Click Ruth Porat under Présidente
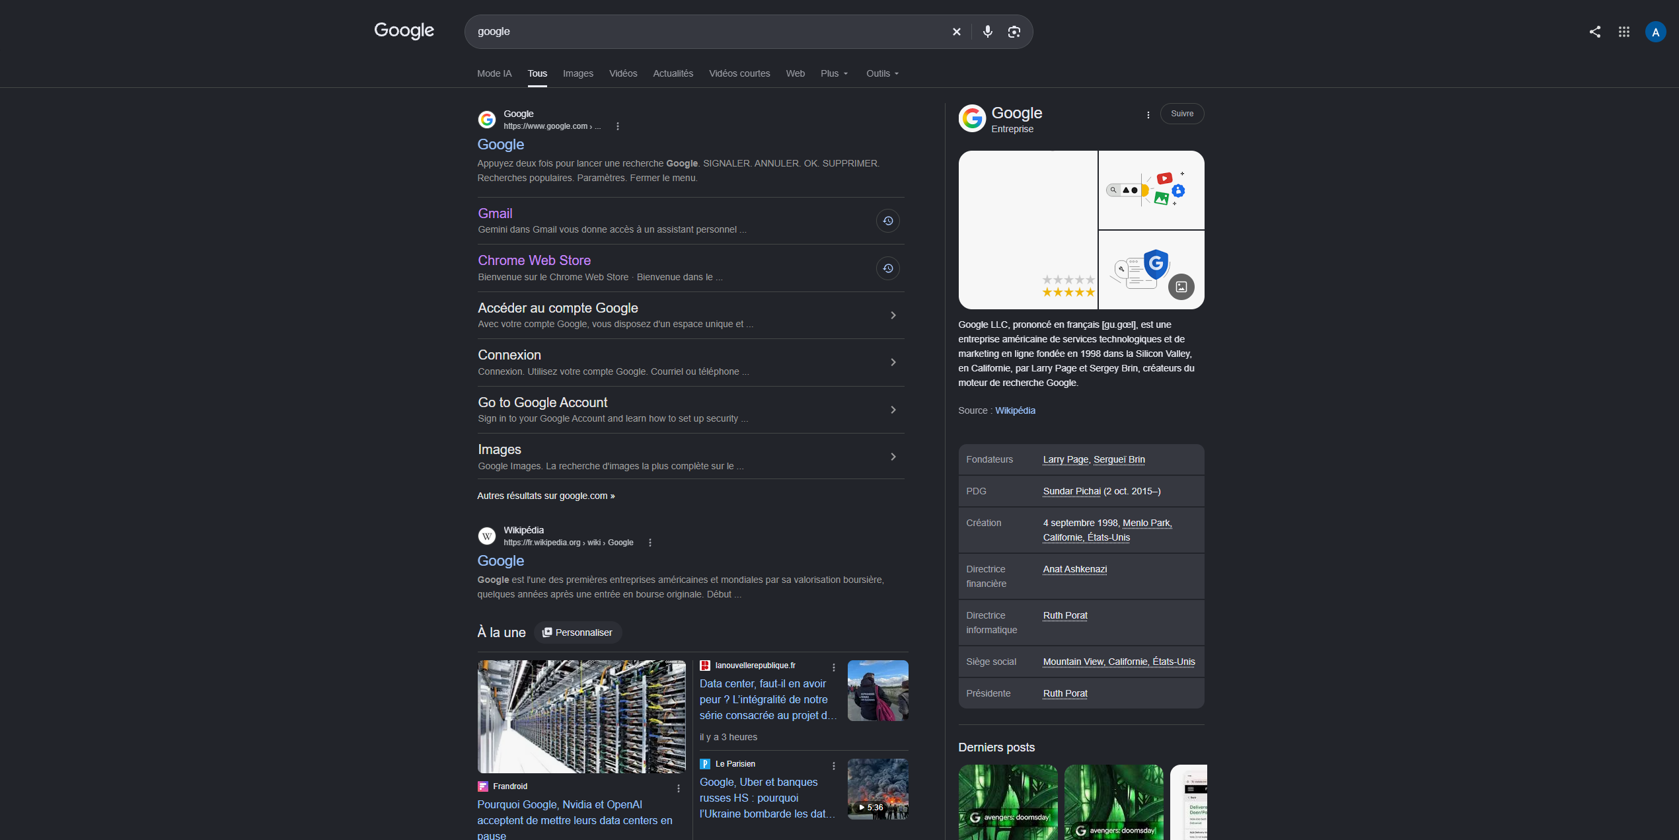Viewport: 1679px width, 840px height. point(1064,694)
